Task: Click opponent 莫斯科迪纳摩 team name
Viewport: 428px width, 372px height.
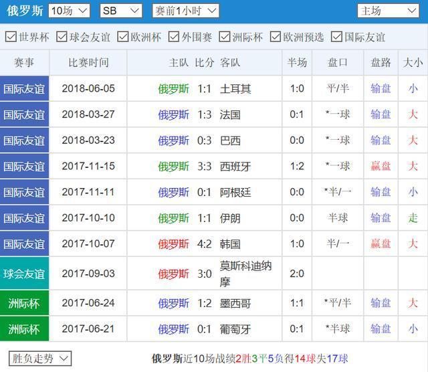Action: [x=245, y=274]
